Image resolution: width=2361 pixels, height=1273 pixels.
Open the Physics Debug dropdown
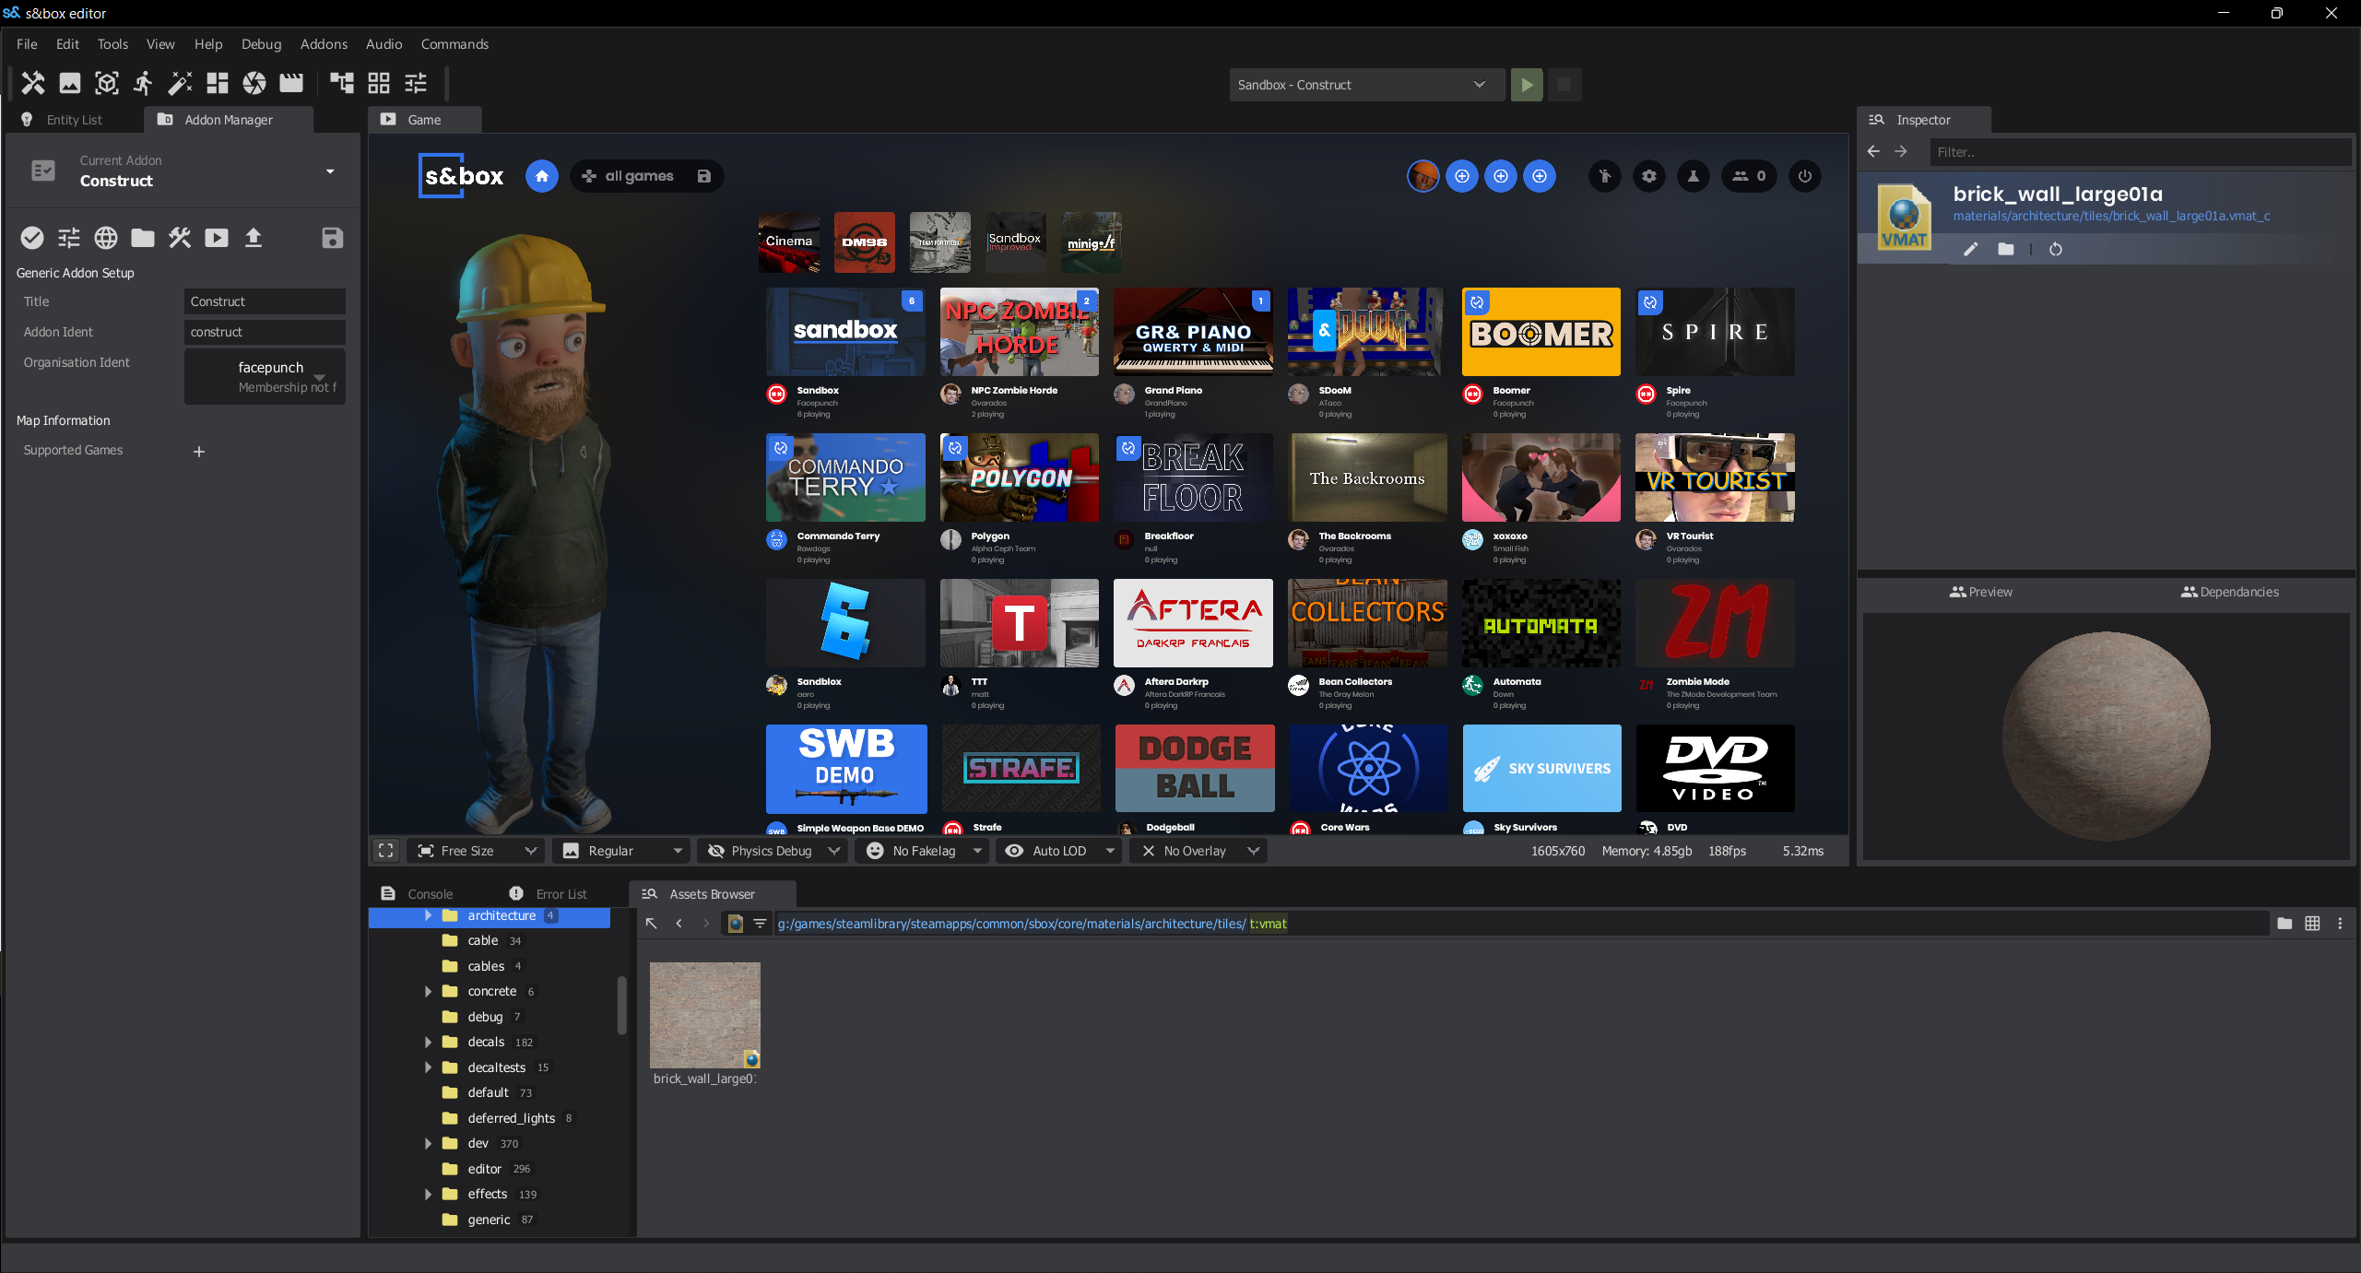coord(773,851)
